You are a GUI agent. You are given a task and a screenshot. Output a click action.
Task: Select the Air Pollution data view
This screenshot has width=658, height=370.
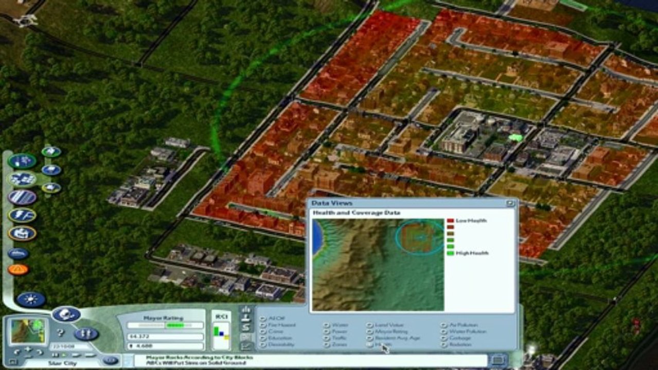pos(460,325)
